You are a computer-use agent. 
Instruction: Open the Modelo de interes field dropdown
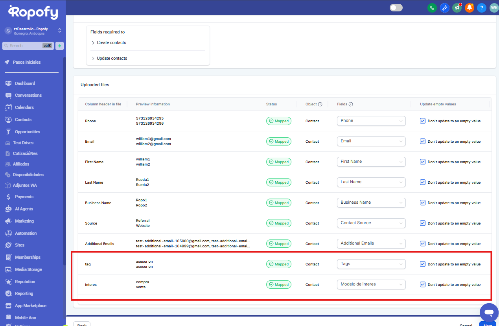(371, 284)
